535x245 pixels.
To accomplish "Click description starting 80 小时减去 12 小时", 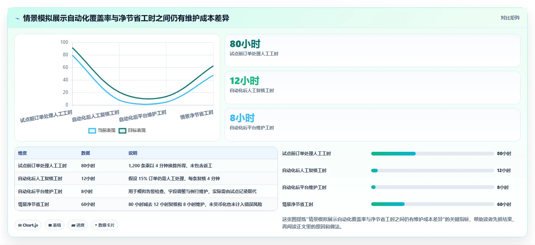I will [x=195, y=204].
